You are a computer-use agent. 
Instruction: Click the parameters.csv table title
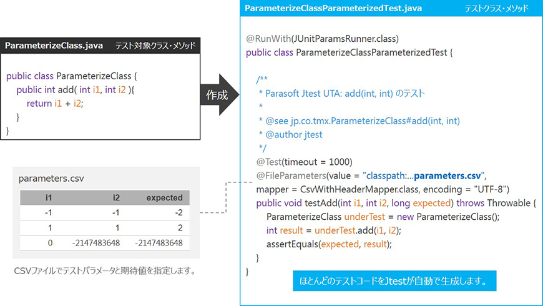[51, 179]
